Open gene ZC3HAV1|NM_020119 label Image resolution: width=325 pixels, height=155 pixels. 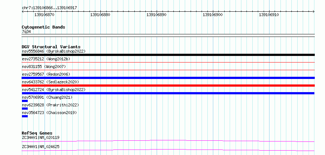pyautogui.click(x=41, y=137)
